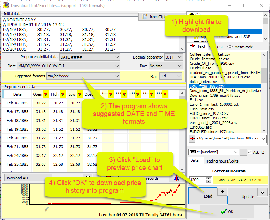Select Dow_since_1789_monthly.csv in file list
Viewport: 270px width, 220px height.
click(215, 95)
